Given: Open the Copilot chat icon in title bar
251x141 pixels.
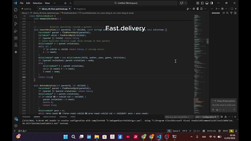Looking at the screenshot, I should (x=182, y=3).
